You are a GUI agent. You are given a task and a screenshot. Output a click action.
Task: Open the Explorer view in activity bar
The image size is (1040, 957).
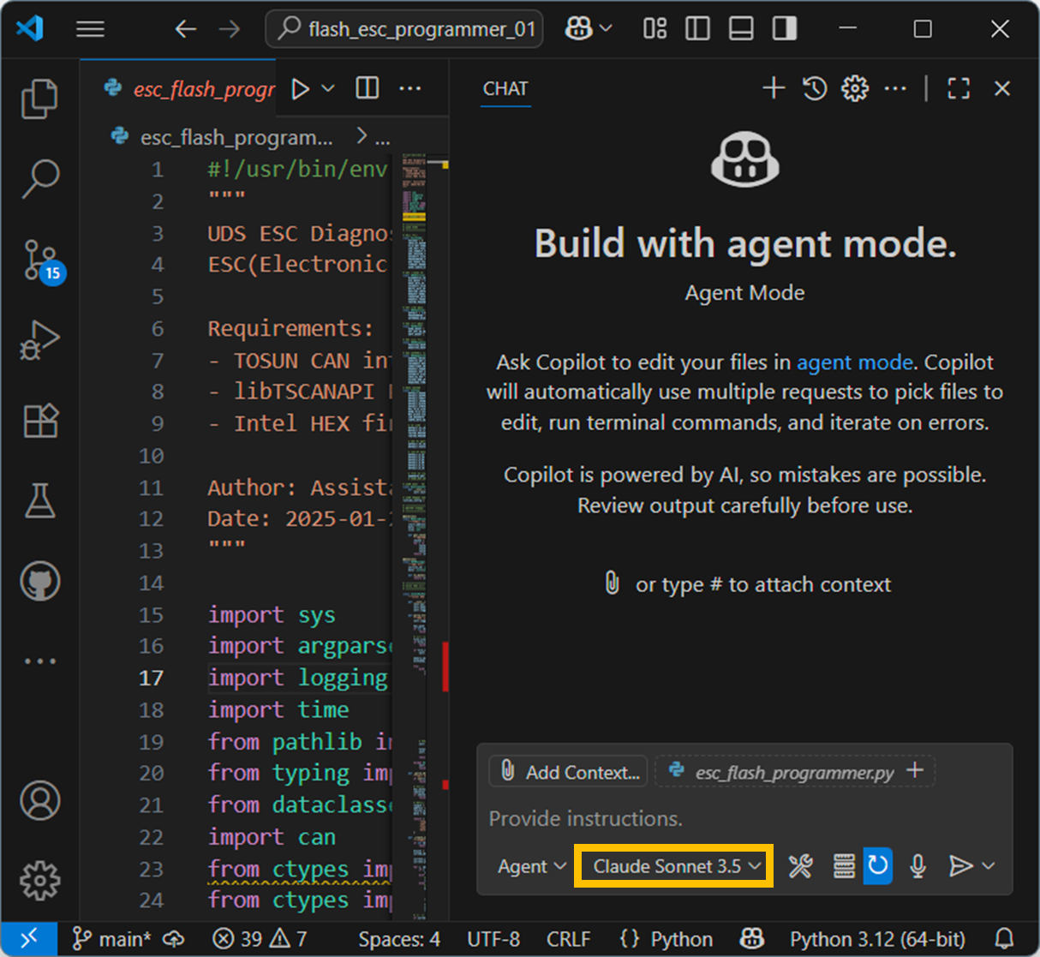(x=39, y=99)
